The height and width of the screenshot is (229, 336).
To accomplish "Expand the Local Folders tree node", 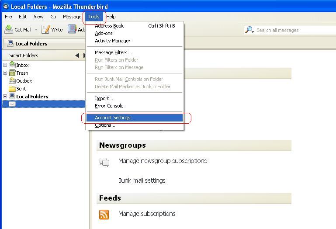I will click(5, 97).
